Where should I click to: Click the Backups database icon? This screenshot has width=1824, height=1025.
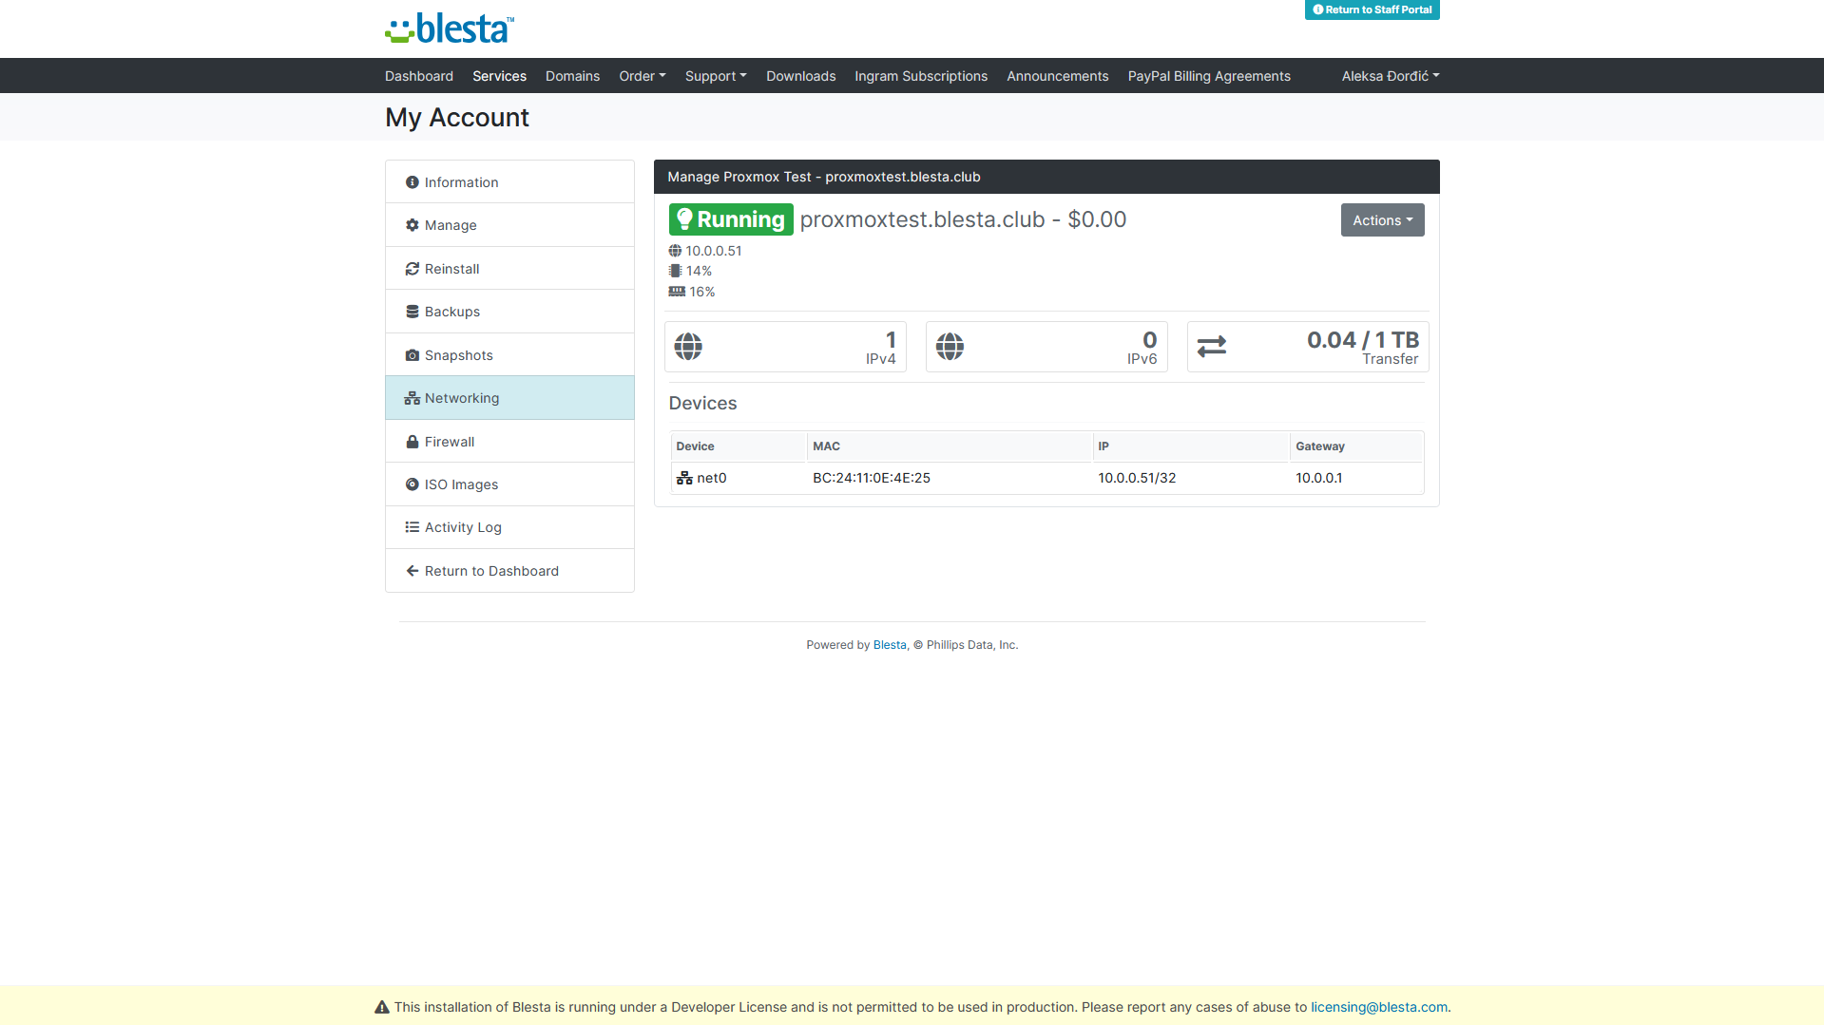413,312
